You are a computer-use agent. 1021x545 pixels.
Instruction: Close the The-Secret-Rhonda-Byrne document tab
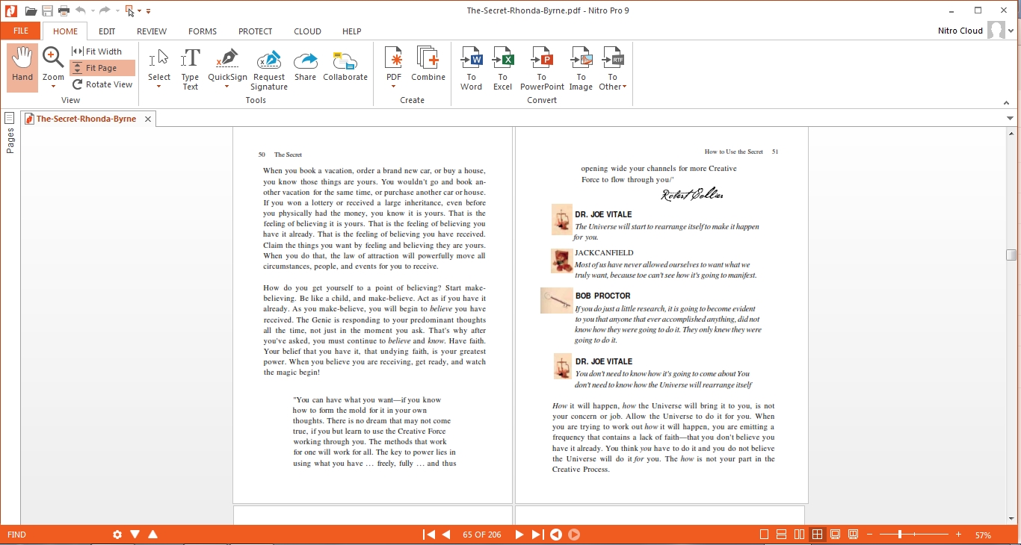148,119
